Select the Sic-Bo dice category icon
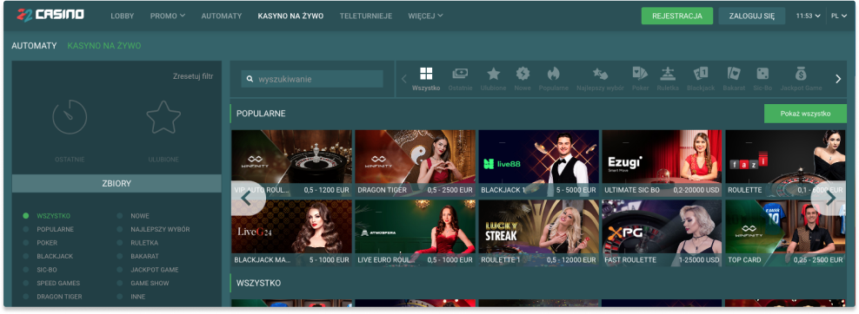This screenshot has height=314, width=859. point(762,74)
